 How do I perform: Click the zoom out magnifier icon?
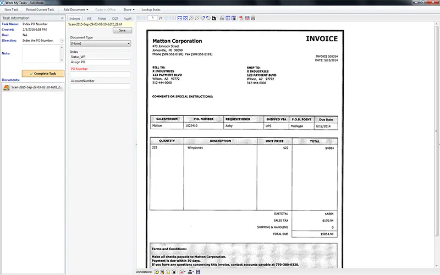tap(197, 18)
